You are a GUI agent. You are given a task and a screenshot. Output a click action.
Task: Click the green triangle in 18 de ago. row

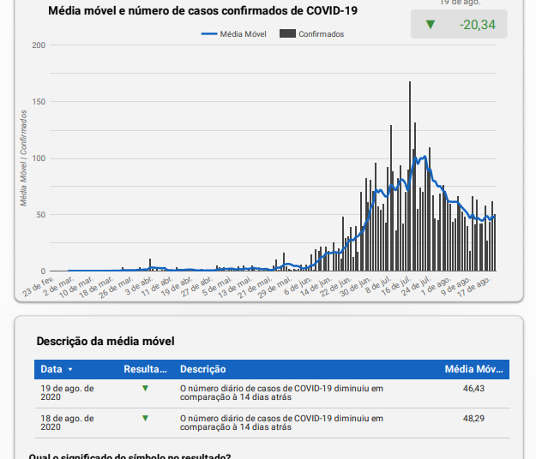pos(145,418)
